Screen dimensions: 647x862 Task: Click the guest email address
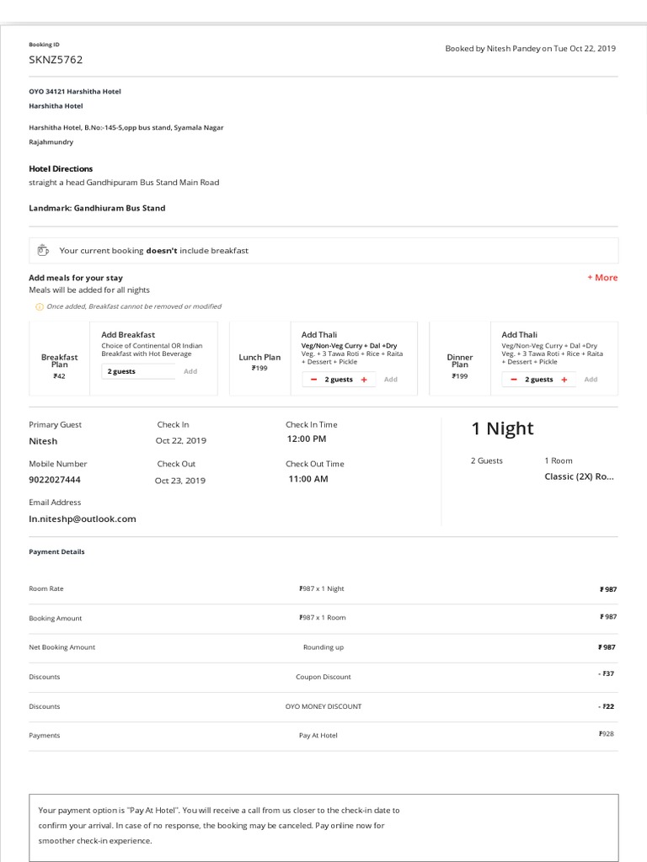(83, 519)
